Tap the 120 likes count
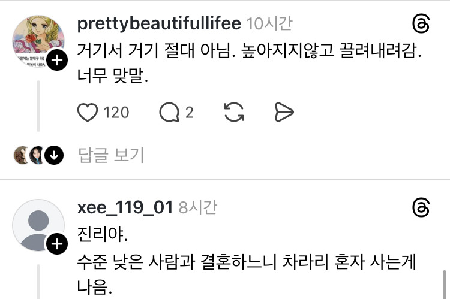Viewport: 450px width, 299px height. coord(116,112)
